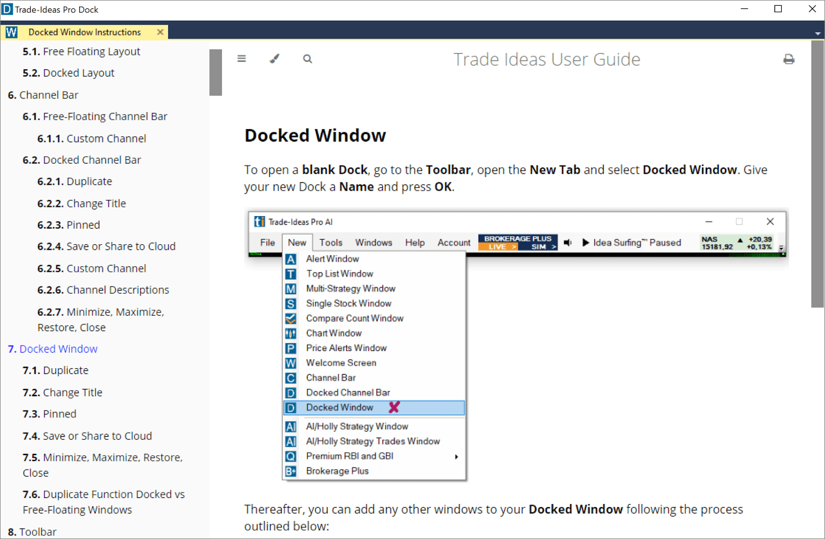Click the Docked Window 'D' menu icon

click(291, 408)
